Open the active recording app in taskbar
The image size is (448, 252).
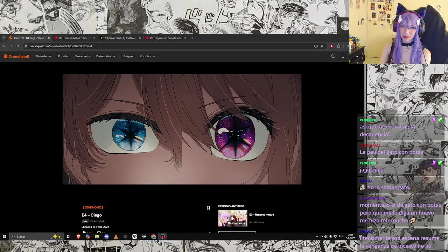tap(163, 237)
